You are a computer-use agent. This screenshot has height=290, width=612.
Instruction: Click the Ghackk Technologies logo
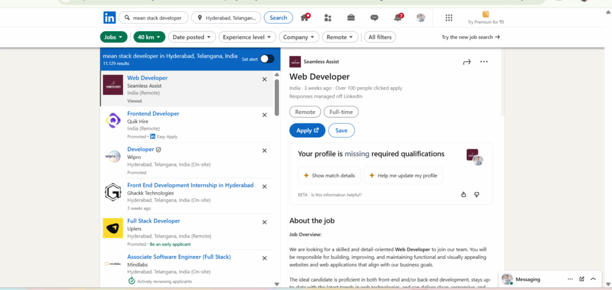click(x=113, y=192)
